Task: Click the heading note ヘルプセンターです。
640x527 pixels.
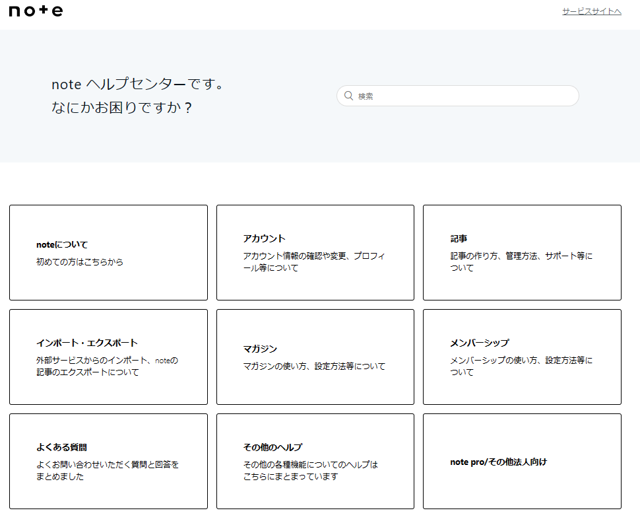Action: (x=138, y=84)
